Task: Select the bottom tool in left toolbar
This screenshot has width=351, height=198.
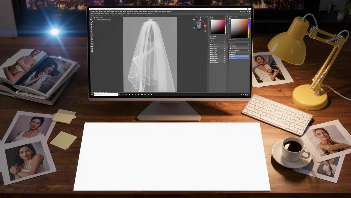Action: coord(92,51)
